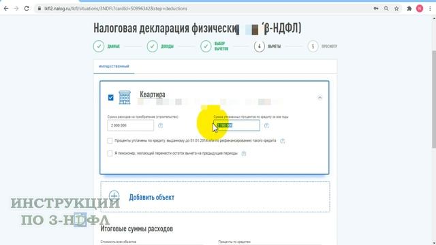The image size is (436, 245).
Task: Check the pensioner carry-over checkbox
Action: click(110, 153)
